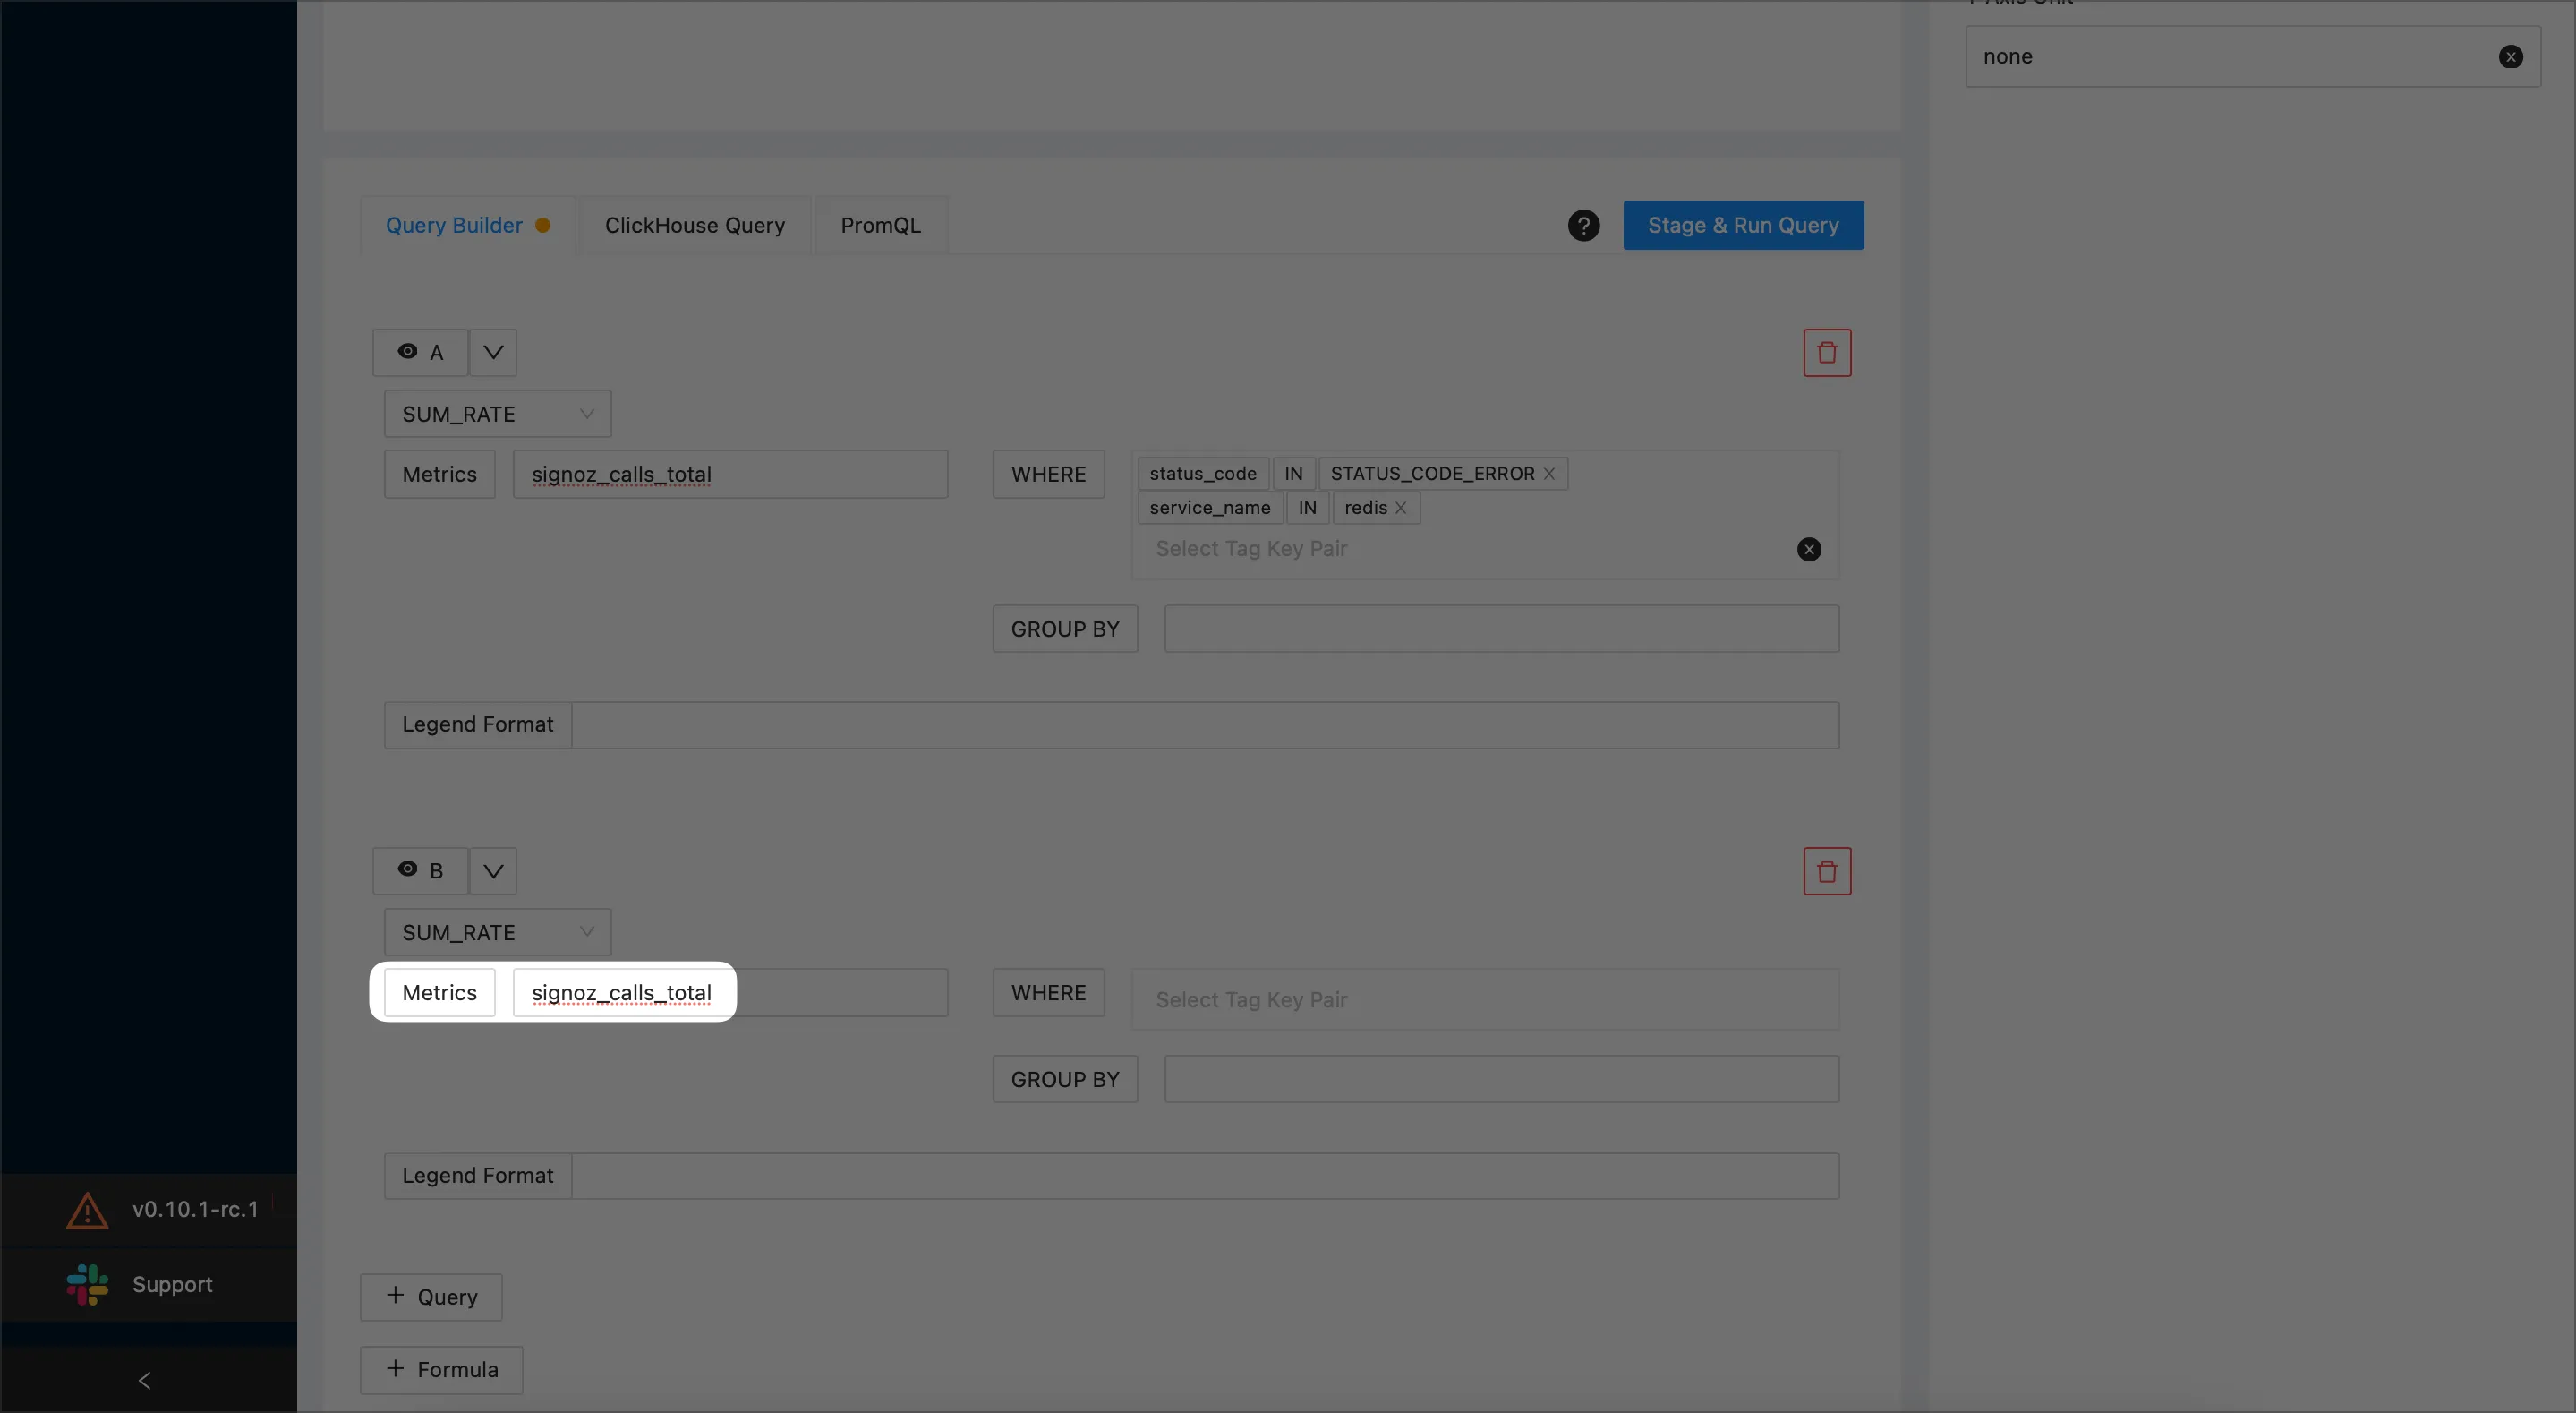This screenshot has width=2576, height=1413.
Task: Click Metrics label in query B
Action: click(x=439, y=992)
